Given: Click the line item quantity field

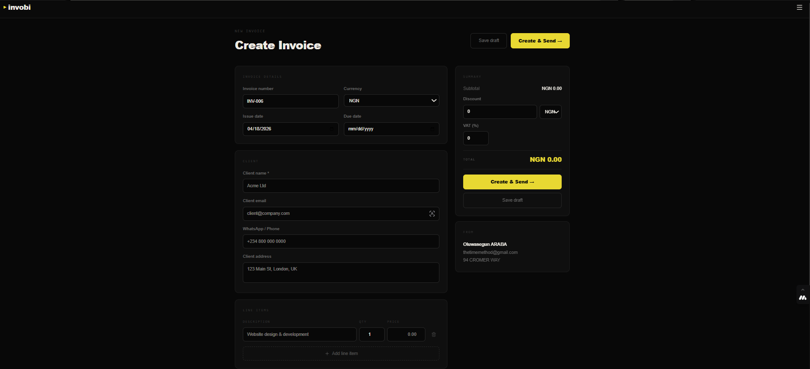Looking at the screenshot, I should pos(372,335).
